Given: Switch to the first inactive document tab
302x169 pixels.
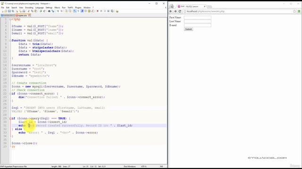Looking at the screenshot, I should pos(8,15).
